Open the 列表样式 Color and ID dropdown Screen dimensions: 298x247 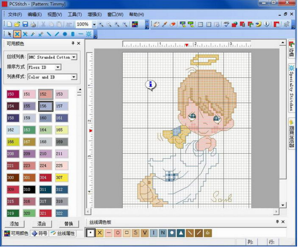click(74, 77)
